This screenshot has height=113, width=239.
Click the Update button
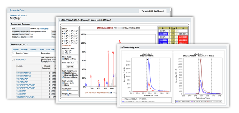(70, 67)
